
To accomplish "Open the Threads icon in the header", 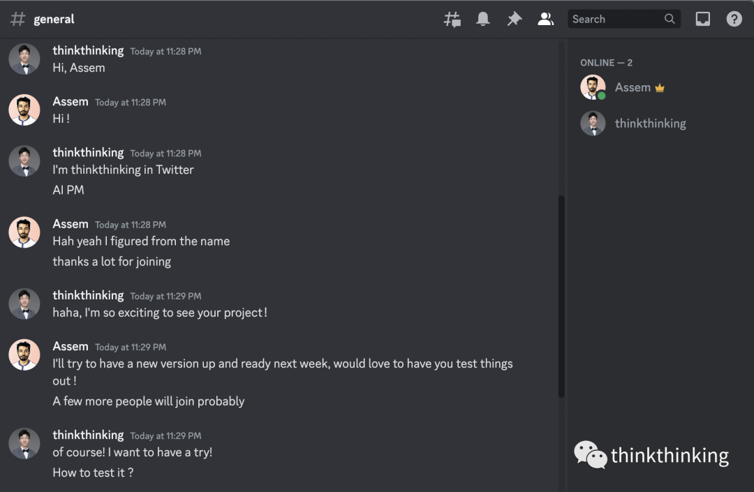I will (x=452, y=20).
